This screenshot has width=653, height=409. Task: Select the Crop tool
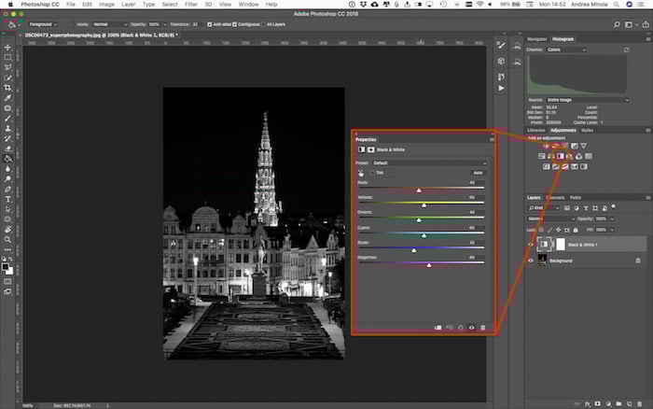click(7, 88)
